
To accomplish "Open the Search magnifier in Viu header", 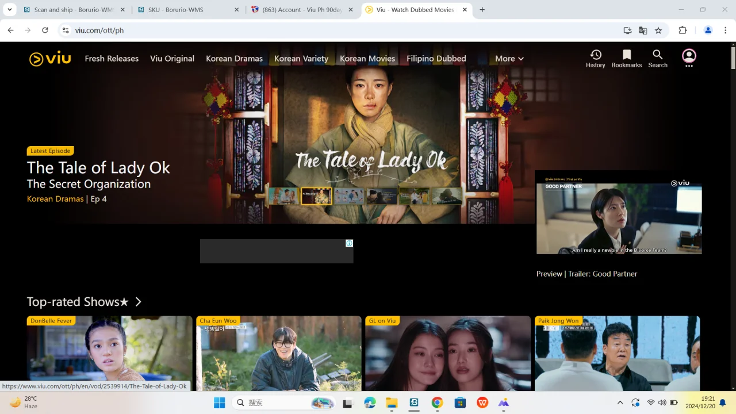I will click(x=658, y=58).
